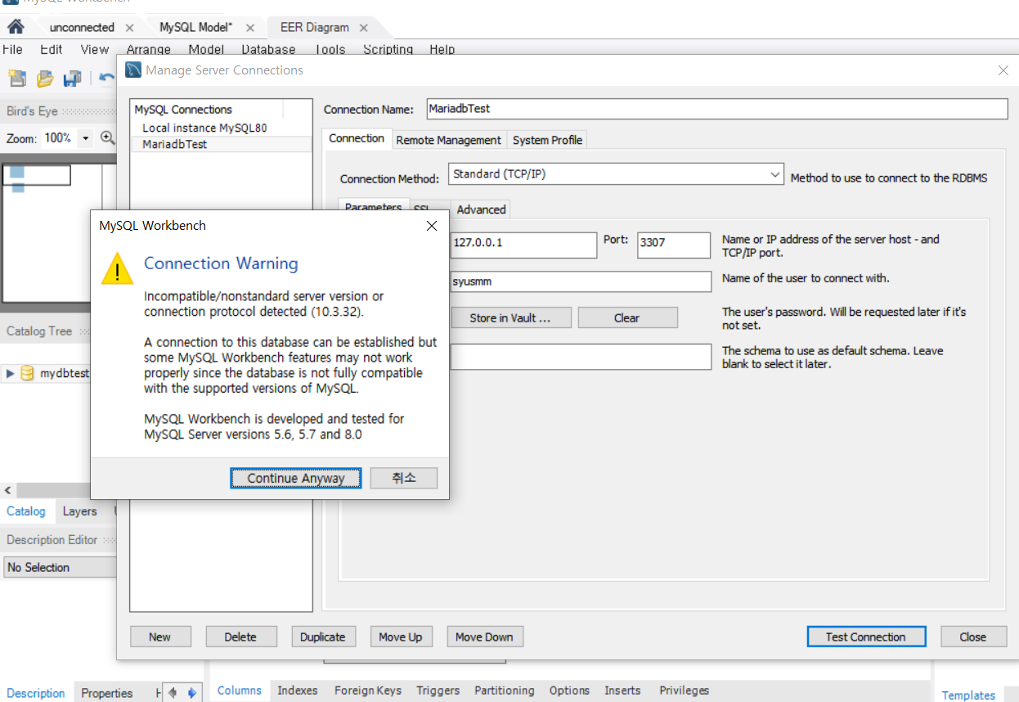The width and height of the screenshot is (1019, 702).
Task: Open the File menu
Action: tap(12, 49)
